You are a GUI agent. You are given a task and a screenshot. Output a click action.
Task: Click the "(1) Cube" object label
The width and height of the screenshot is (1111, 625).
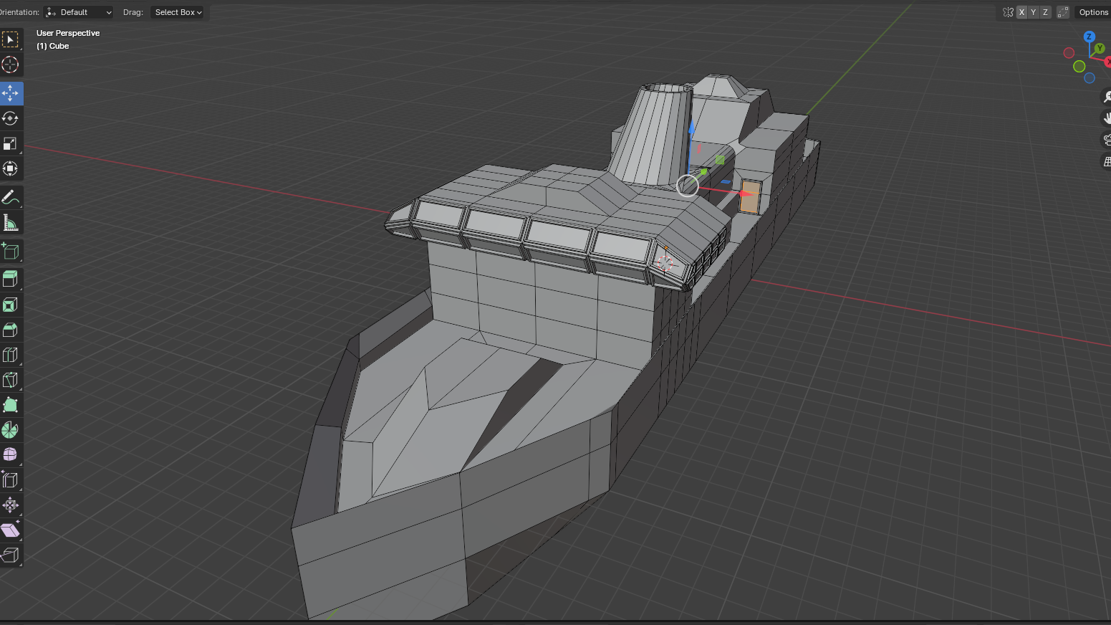[x=53, y=46]
